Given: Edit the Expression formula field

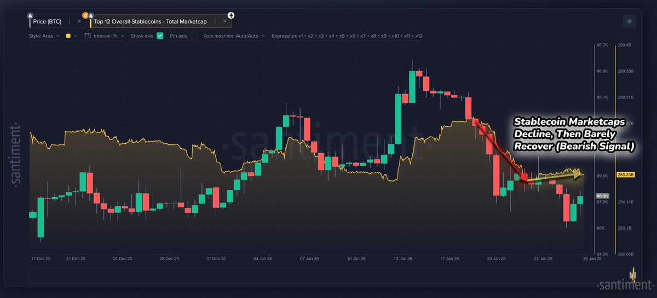Looking at the screenshot, I should [347, 36].
